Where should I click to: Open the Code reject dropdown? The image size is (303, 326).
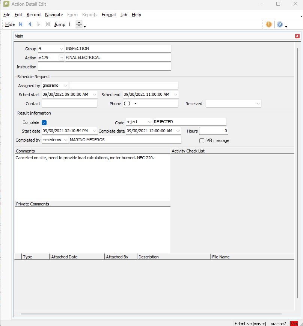tap(150, 122)
